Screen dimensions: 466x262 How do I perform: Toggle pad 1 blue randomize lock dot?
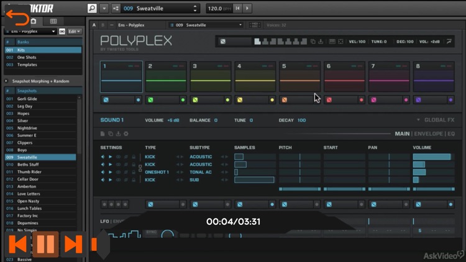tap(138, 100)
